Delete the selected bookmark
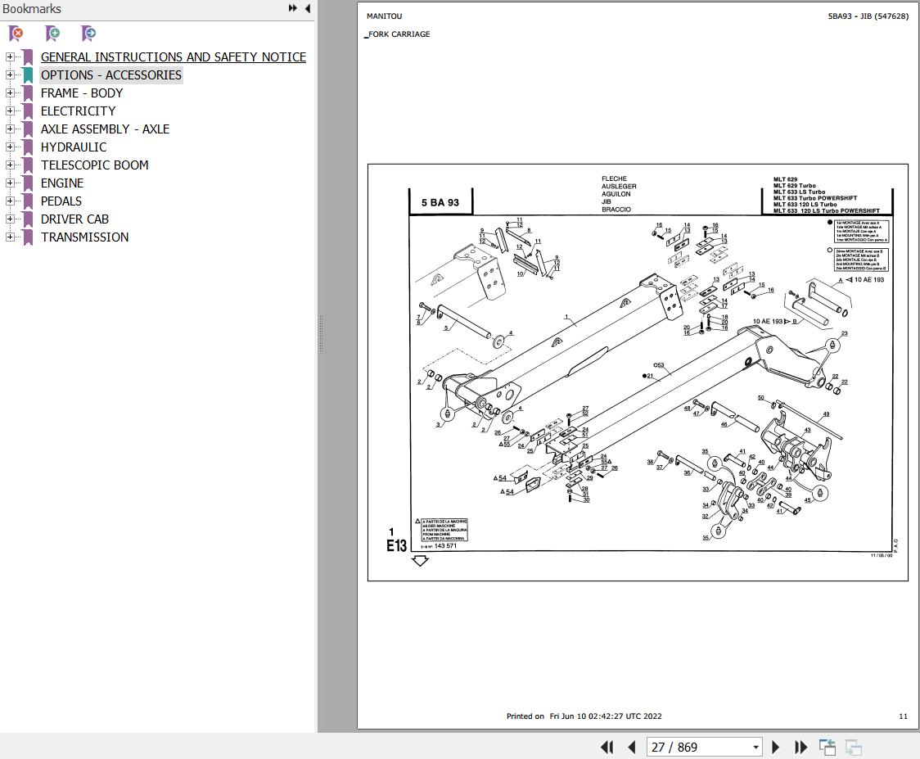The width and height of the screenshot is (920, 759). tap(15, 34)
